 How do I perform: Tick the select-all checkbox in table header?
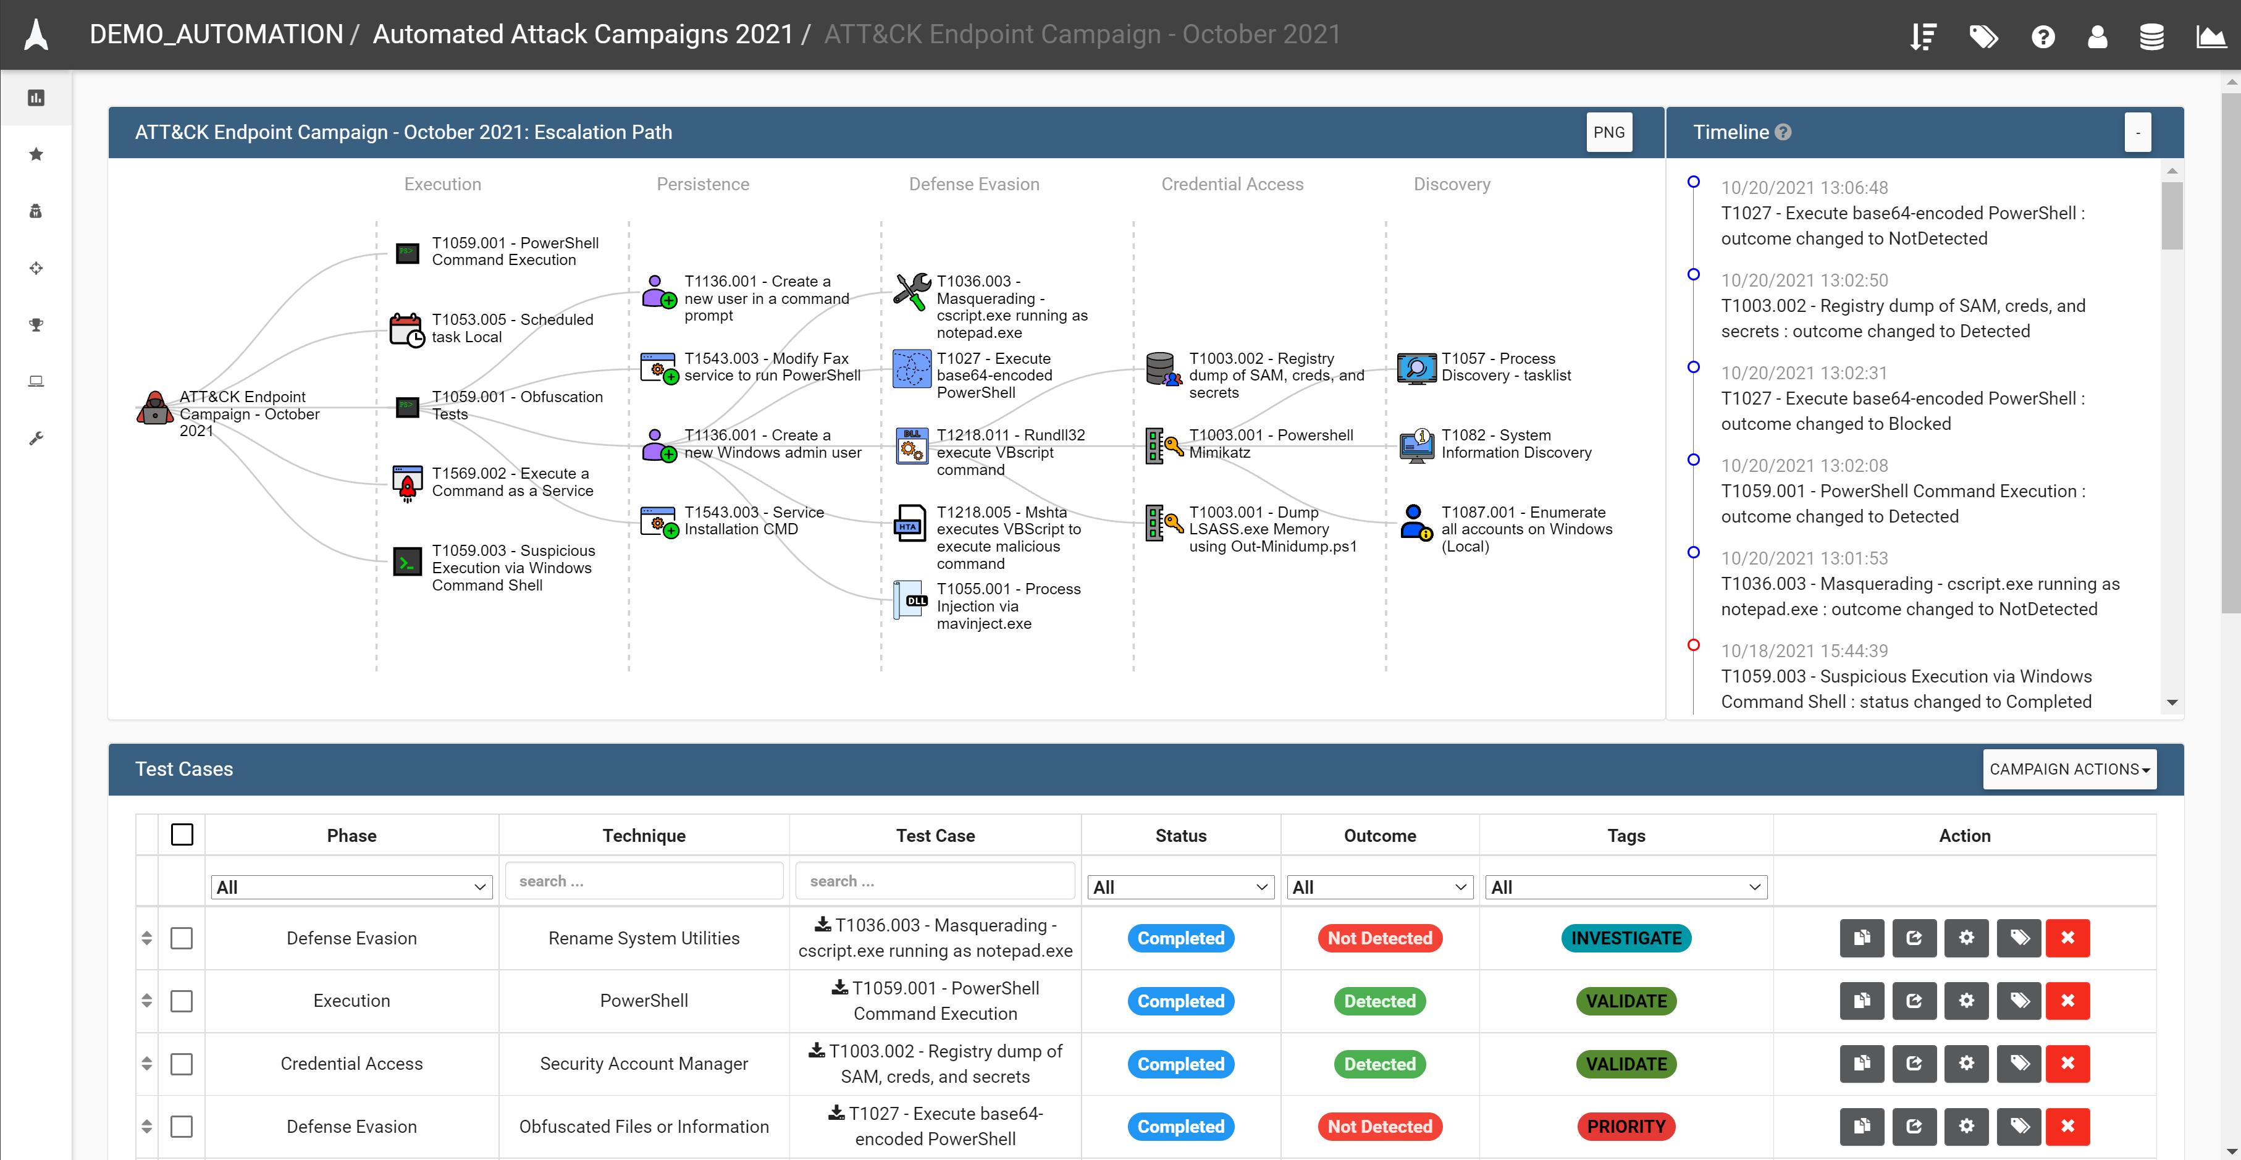point(182,834)
